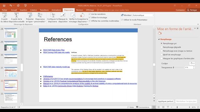Click the Transparence percentage field
The image size is (200, 112).
pos(188,68)
